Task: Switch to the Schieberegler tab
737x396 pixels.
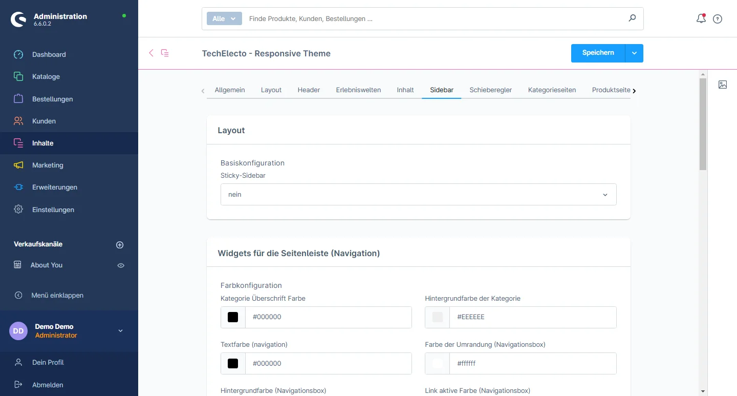Action: pos(490,90)
